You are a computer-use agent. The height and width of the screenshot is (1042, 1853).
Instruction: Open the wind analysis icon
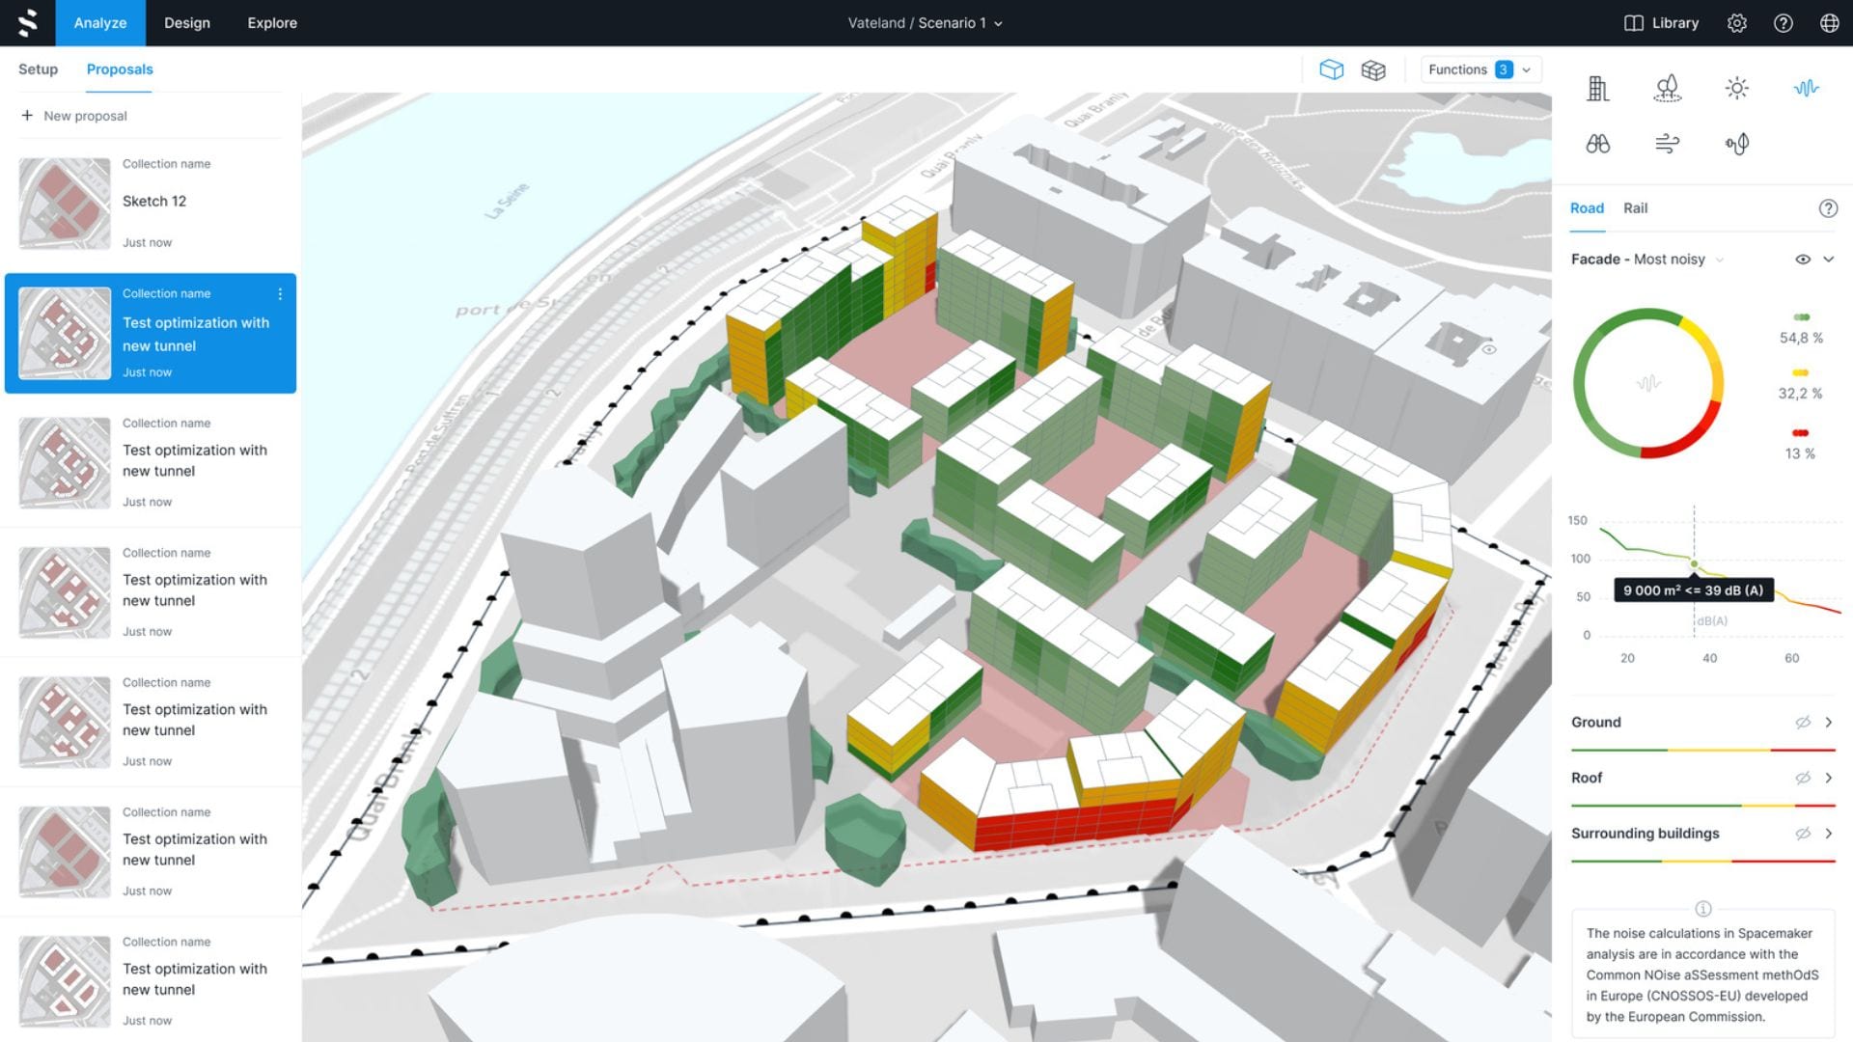[x=1667, y=144]
